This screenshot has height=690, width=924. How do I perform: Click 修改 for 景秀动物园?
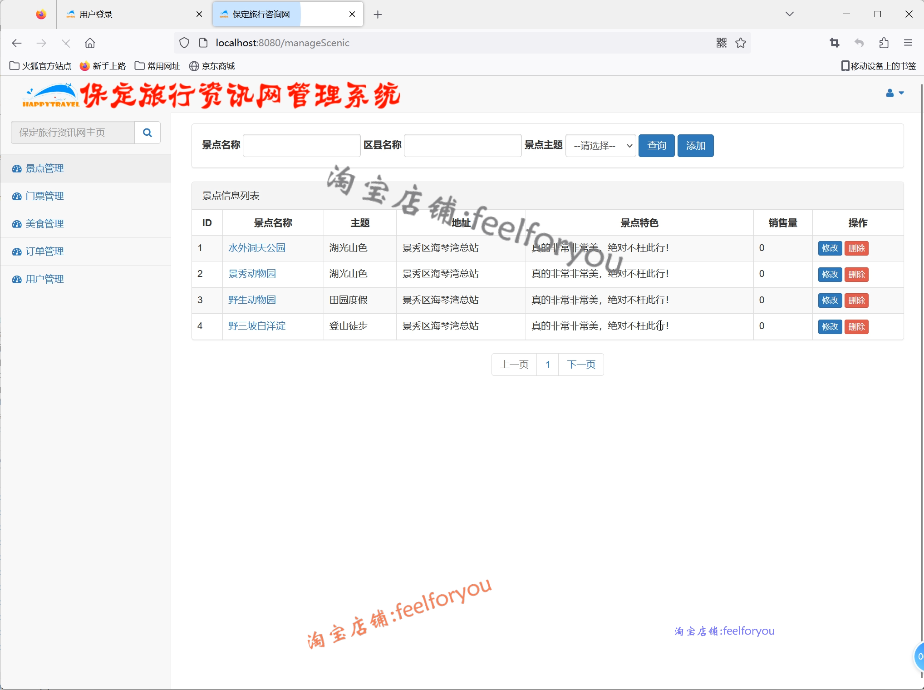[x=830, y=274]
